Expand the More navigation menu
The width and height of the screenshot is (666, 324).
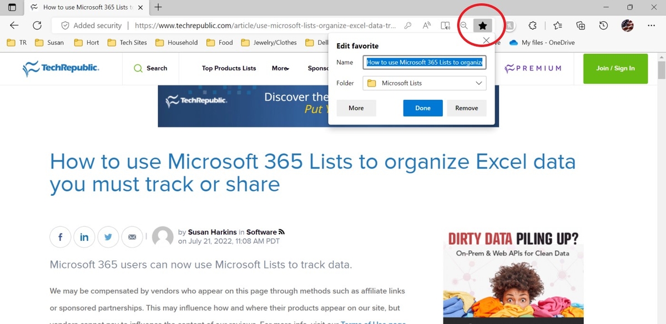pyautogui.click(x=280, y=68)
